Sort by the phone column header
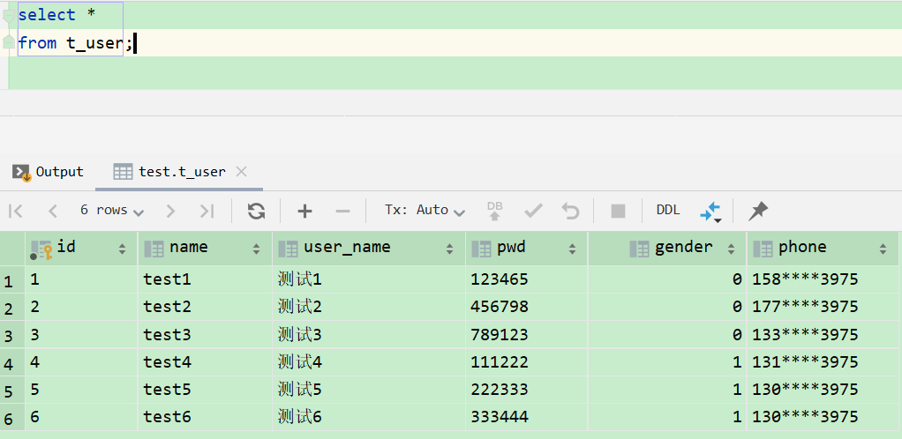Screen dimensions: 902x439 click(x=823, y=249)
